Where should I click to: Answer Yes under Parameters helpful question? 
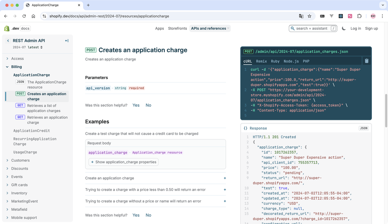pyautogui.click(x=136, y=105)
